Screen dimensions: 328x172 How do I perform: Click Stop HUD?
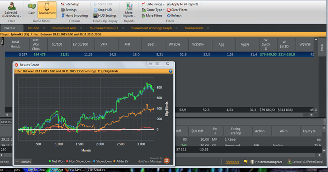(103, 10)
